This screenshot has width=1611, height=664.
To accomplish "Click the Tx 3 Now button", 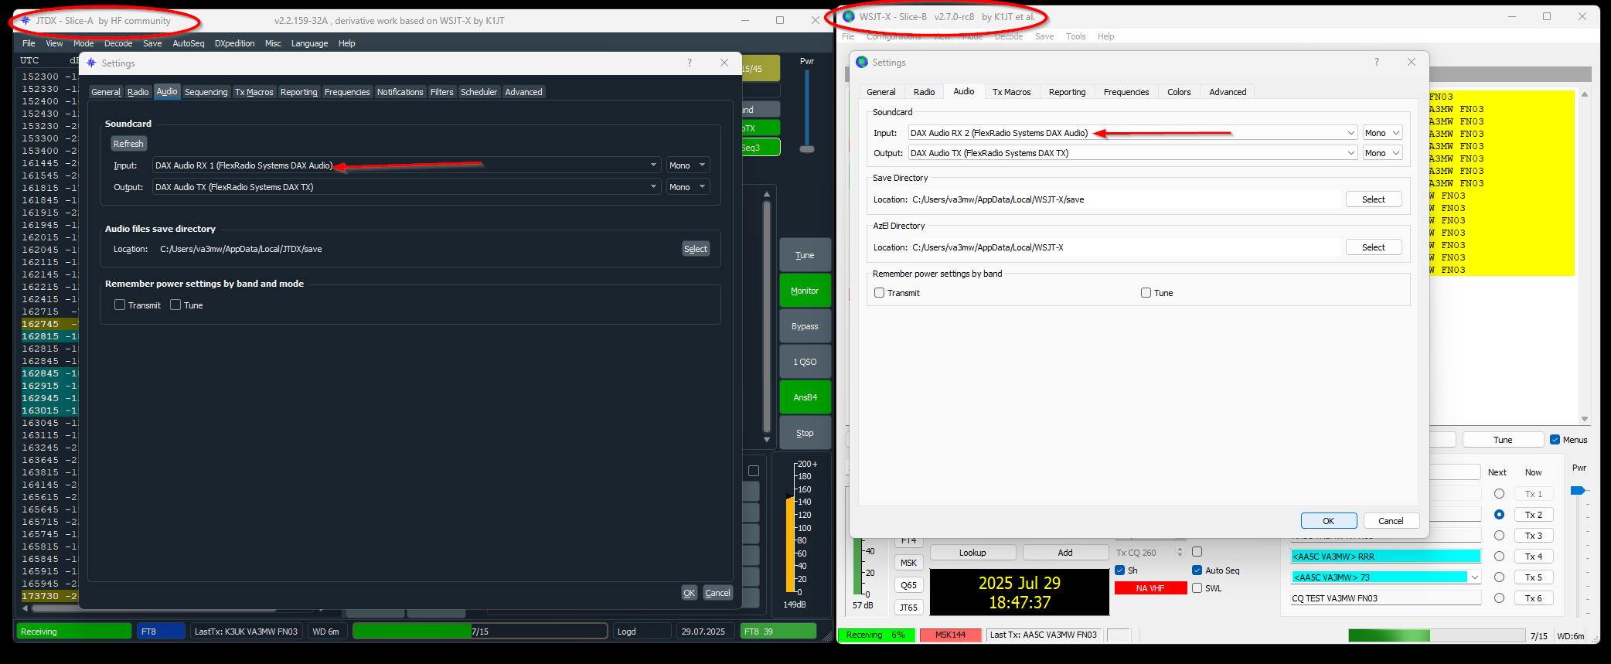I will tap(1534, 536).
